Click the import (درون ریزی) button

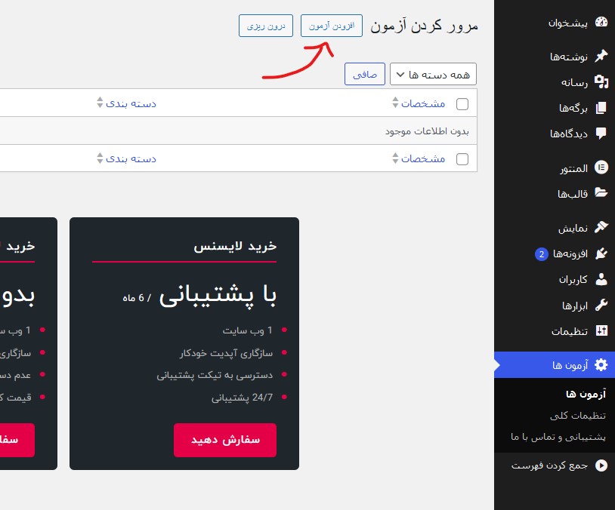pyautogui.click(x=266, y=26)
